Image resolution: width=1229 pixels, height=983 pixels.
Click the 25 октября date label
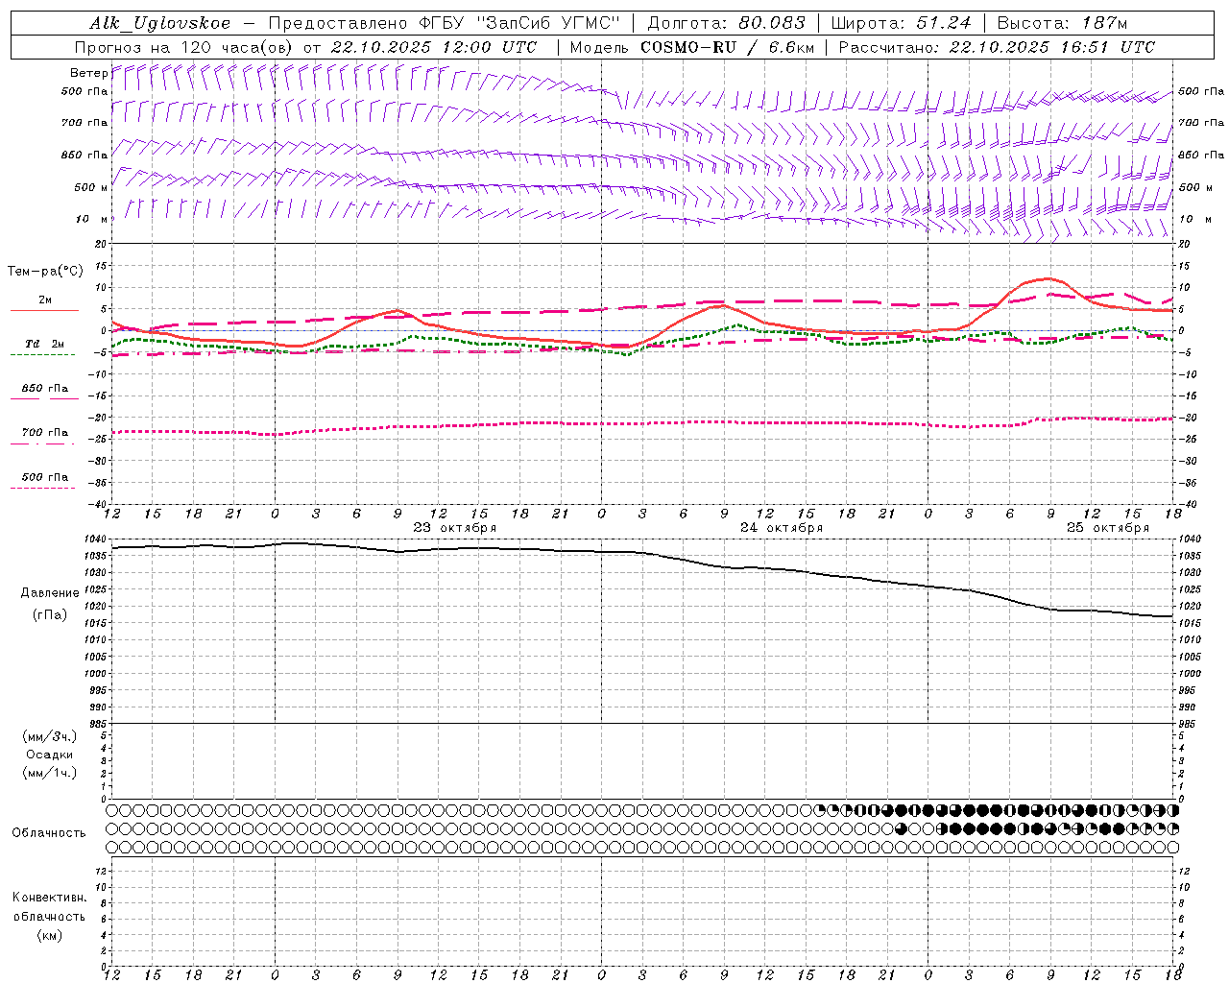click(1107, 528)
